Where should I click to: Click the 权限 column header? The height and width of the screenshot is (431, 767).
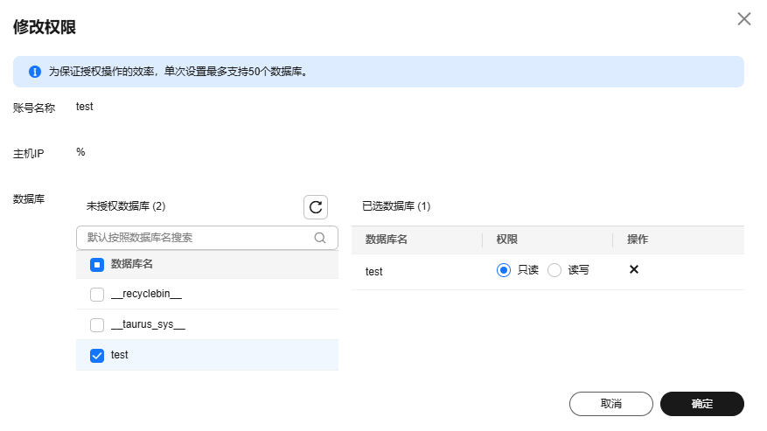click(508, 240)
